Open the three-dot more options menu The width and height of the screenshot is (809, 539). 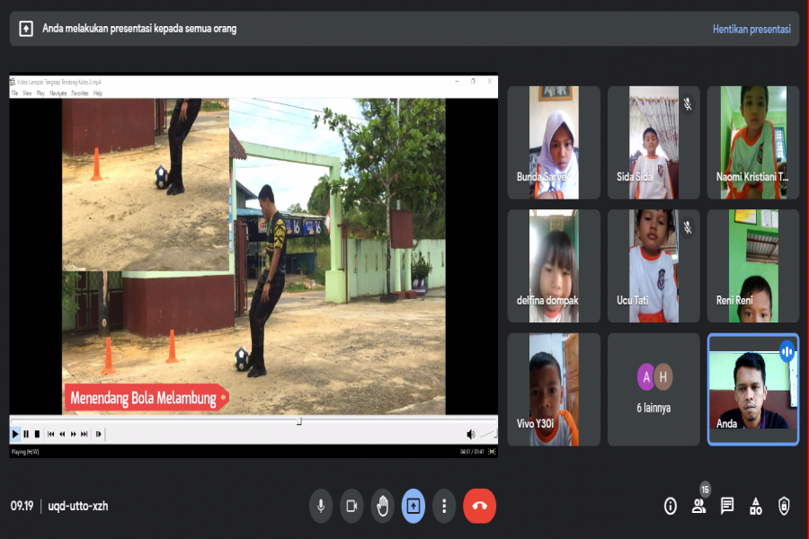[x=444, y=506]
